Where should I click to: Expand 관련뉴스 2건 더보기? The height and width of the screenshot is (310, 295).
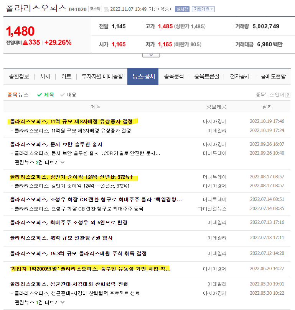(40, 163)
